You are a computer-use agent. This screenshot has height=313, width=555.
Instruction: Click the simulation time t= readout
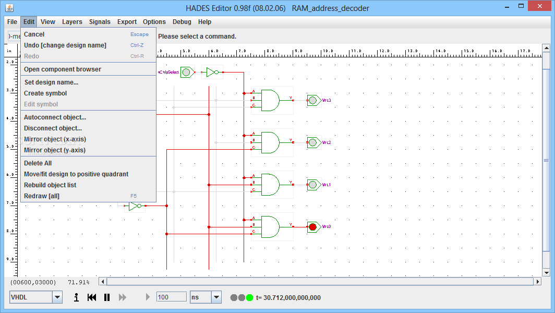[x=288, y=298]
